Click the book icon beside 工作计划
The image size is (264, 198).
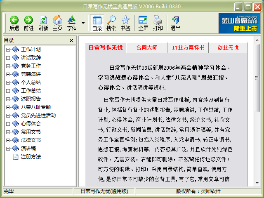[16, 49]
